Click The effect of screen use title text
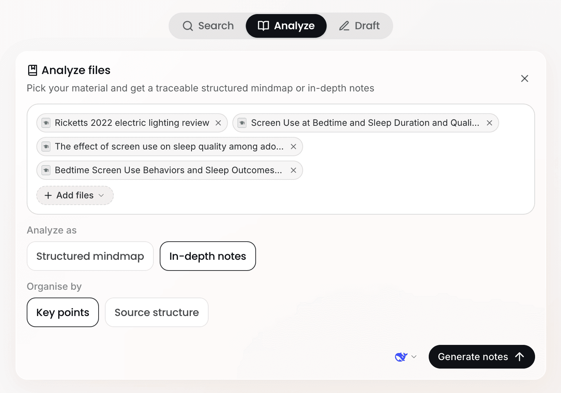This screenshot has height=393, width=561. 169,147
